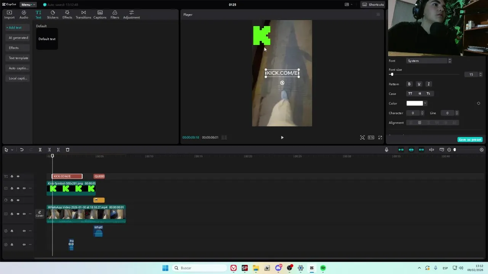Open Spotify from the taskbar
Screen dimensions: 488x274
[323, 268]
